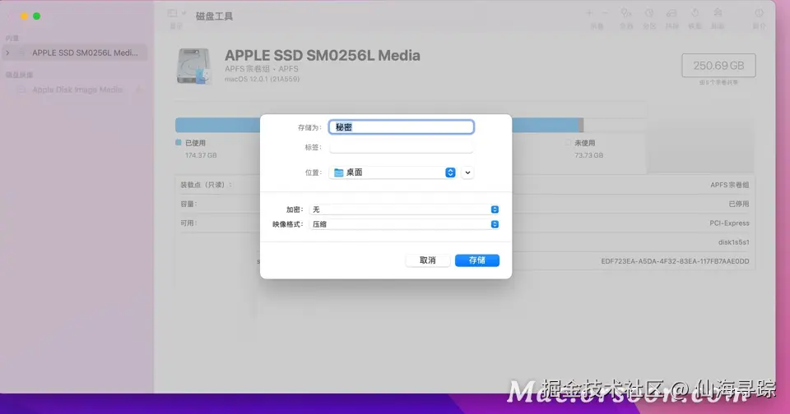Screen dimensions: 790x414
Task: Click the empty 标签 tags field
Action: pyautogui.click(x=401, y=147)
